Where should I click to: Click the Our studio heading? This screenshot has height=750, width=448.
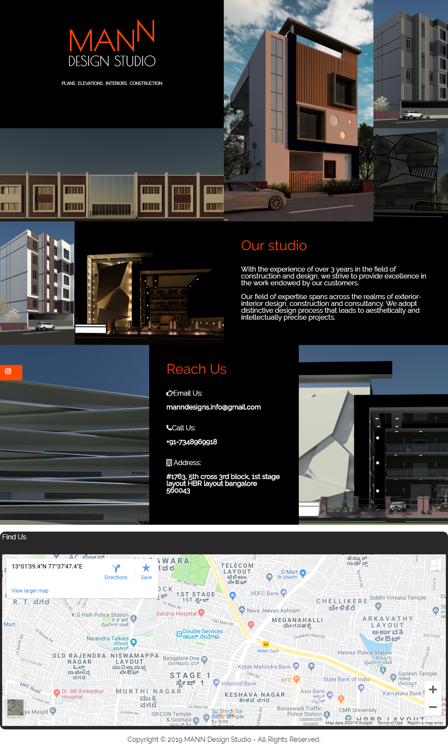(274, 245)
